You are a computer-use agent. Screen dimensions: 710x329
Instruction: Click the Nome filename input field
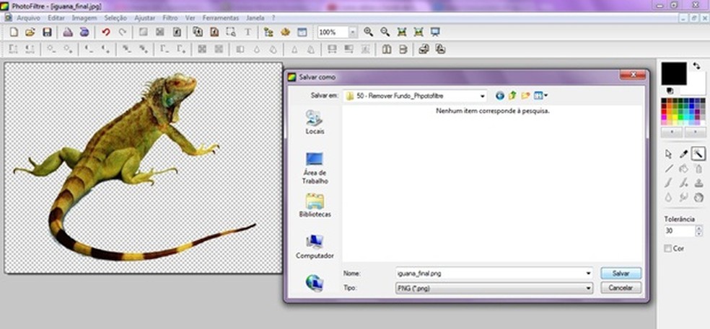click(x=490, y=274)
